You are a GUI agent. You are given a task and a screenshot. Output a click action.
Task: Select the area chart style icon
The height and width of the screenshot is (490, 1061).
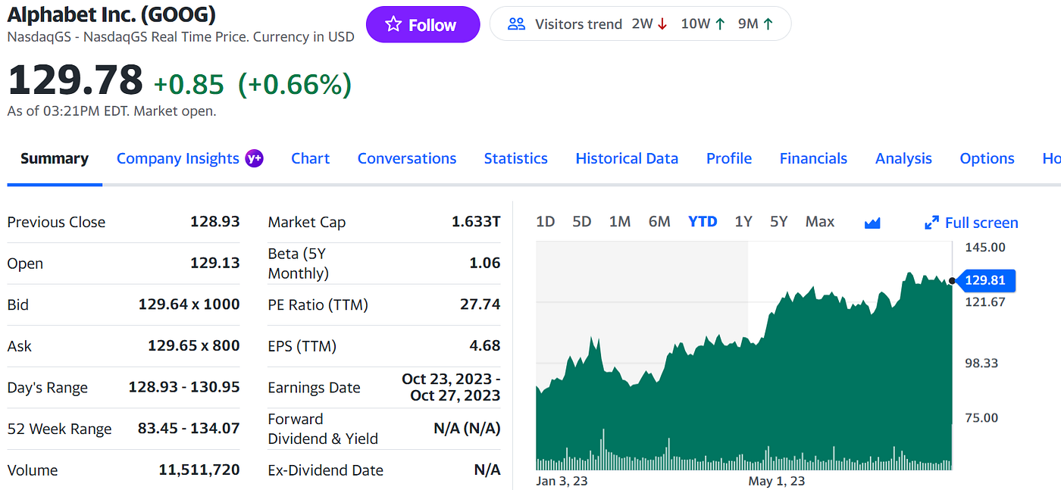(872, 222)
